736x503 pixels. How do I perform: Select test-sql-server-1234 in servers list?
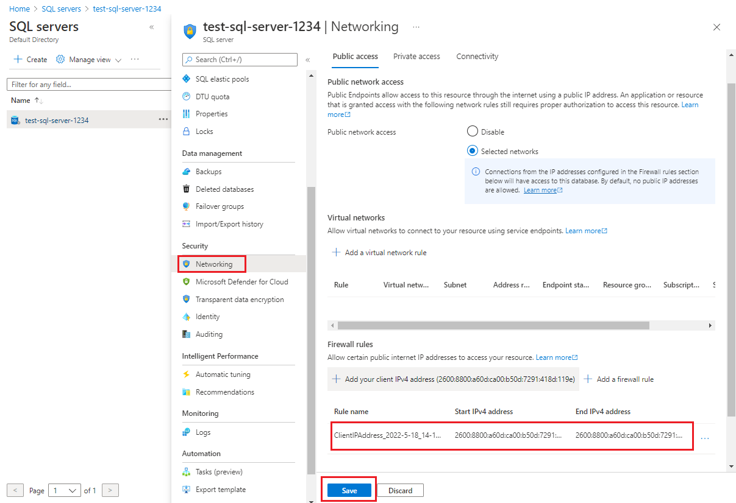click(x=57, y=120)
